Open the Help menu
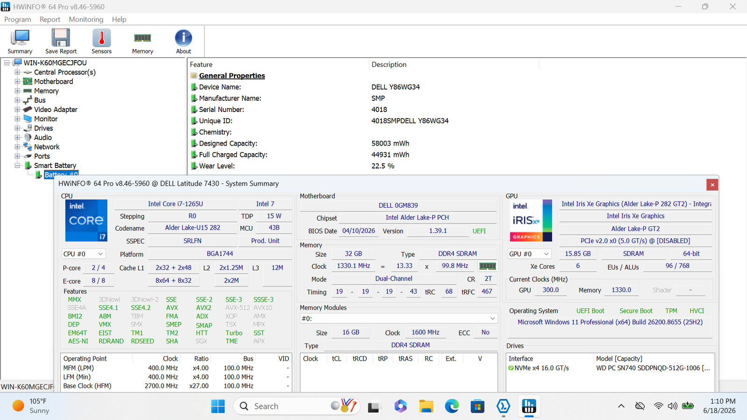 119,20
